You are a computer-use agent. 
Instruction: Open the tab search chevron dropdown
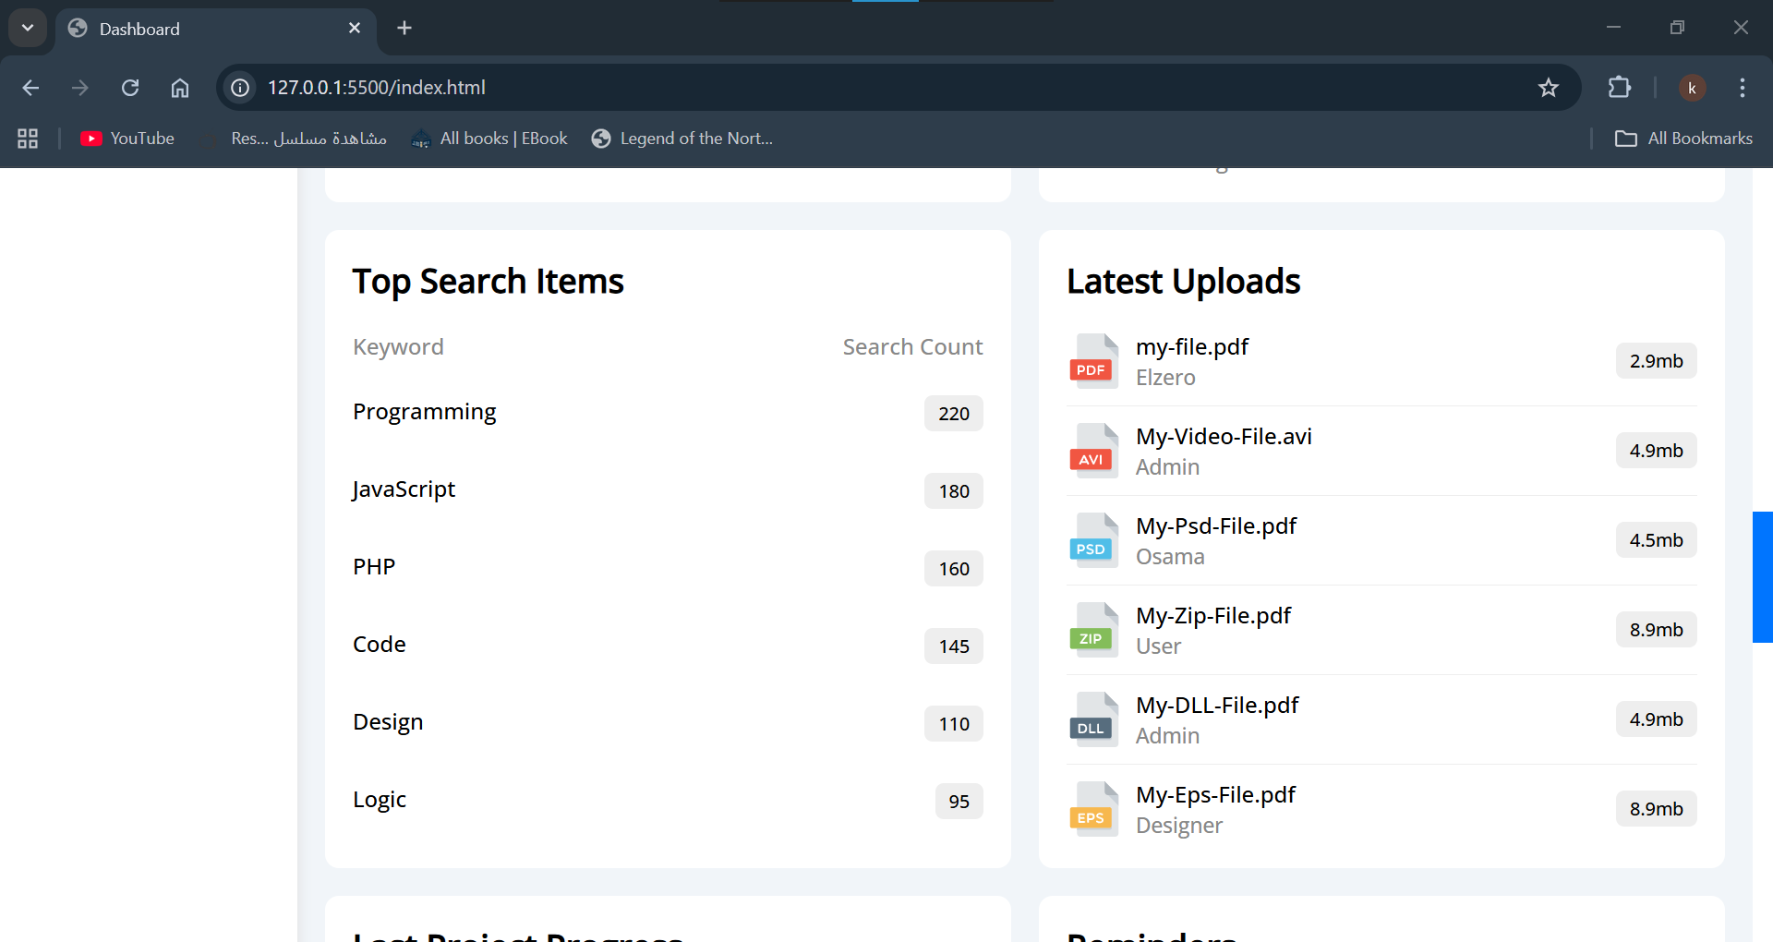(x=27, y=28)
